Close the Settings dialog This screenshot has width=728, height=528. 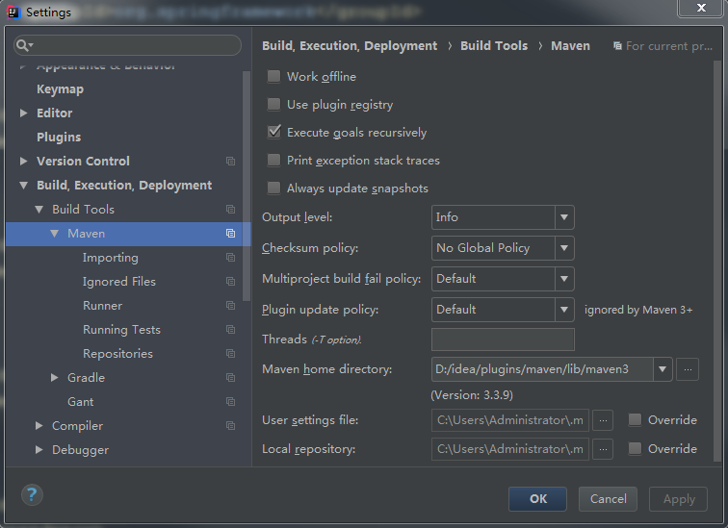pos(701,8)
